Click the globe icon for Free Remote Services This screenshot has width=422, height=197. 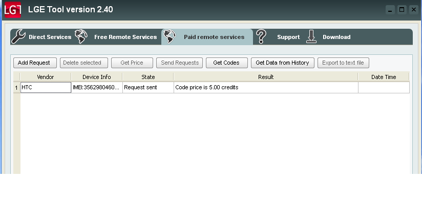(81, 36)
